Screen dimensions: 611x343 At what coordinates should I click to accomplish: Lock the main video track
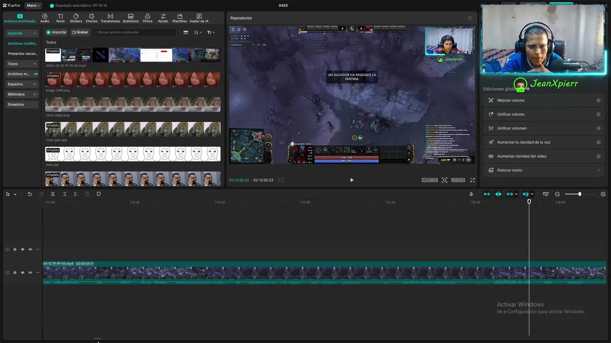(x=15, y=272)
